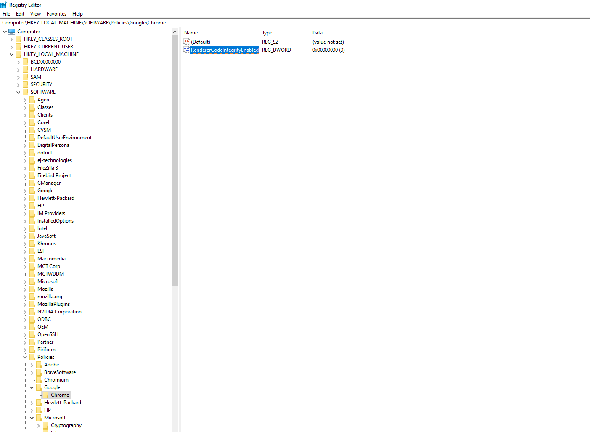The width and height of the screenshot is (590, 432).
Task: Expand the Mozilla key
Action: 25,289
